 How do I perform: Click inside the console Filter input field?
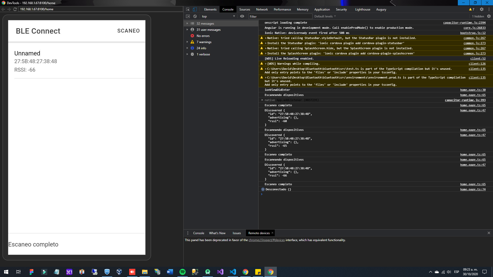[x=280, y=16]
